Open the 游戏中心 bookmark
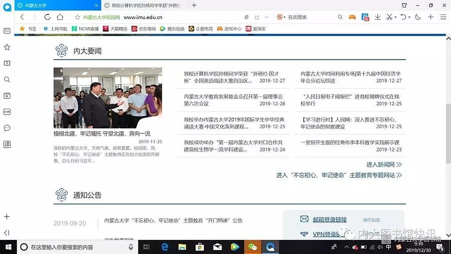This screenshot has width=451, height=254. 229,29
